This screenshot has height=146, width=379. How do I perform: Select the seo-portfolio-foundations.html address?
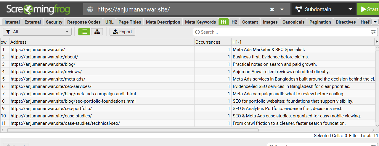[x=102, y=101]
